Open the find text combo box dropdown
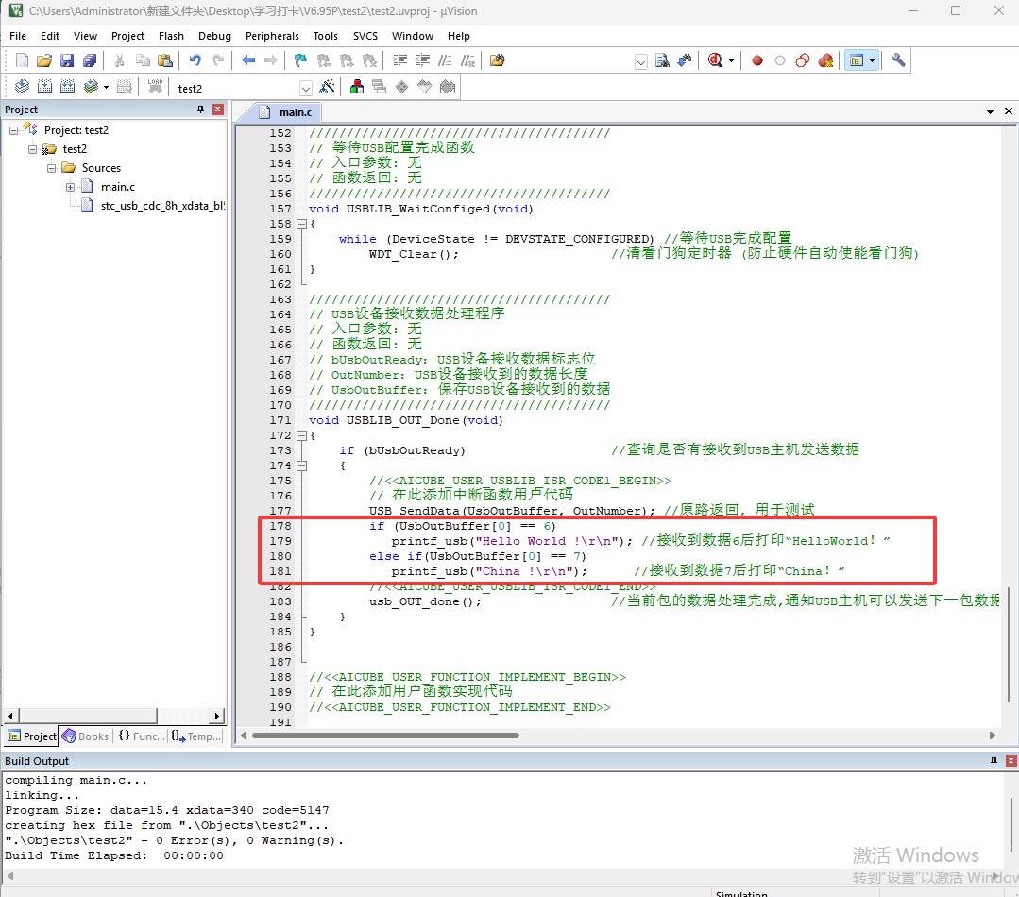Viewport: 1019px width, 897px height. pyautogui.click(x=641, y=61)
